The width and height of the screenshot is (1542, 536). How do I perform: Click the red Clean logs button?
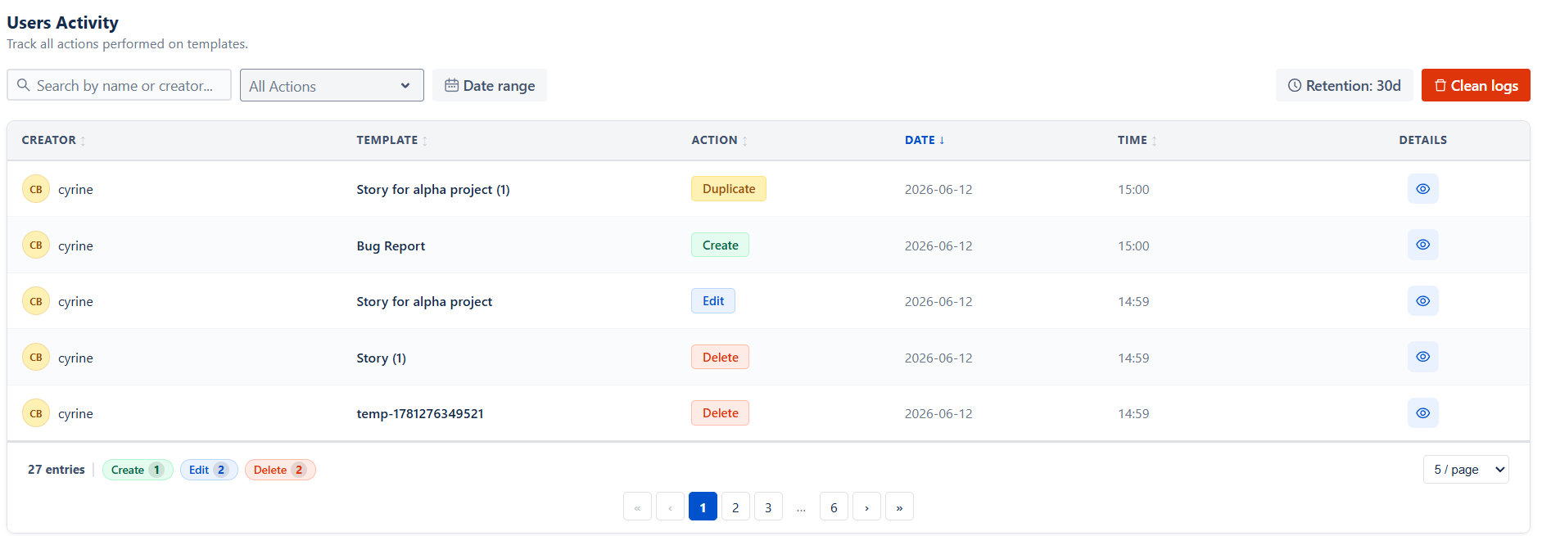(x=1476, y=85)
